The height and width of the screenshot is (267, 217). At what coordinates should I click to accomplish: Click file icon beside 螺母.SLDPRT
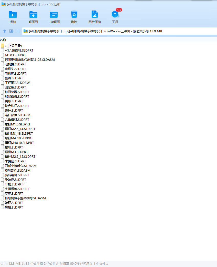click(2, 147)
